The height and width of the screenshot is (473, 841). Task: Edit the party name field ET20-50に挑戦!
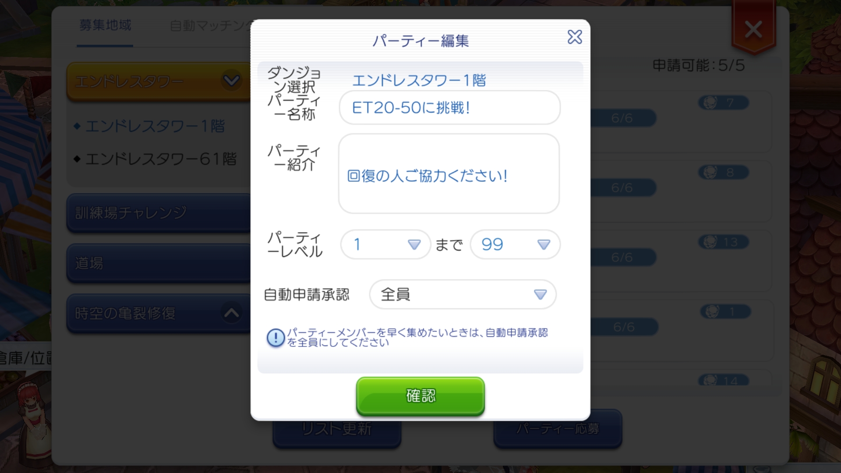(449, 108)
